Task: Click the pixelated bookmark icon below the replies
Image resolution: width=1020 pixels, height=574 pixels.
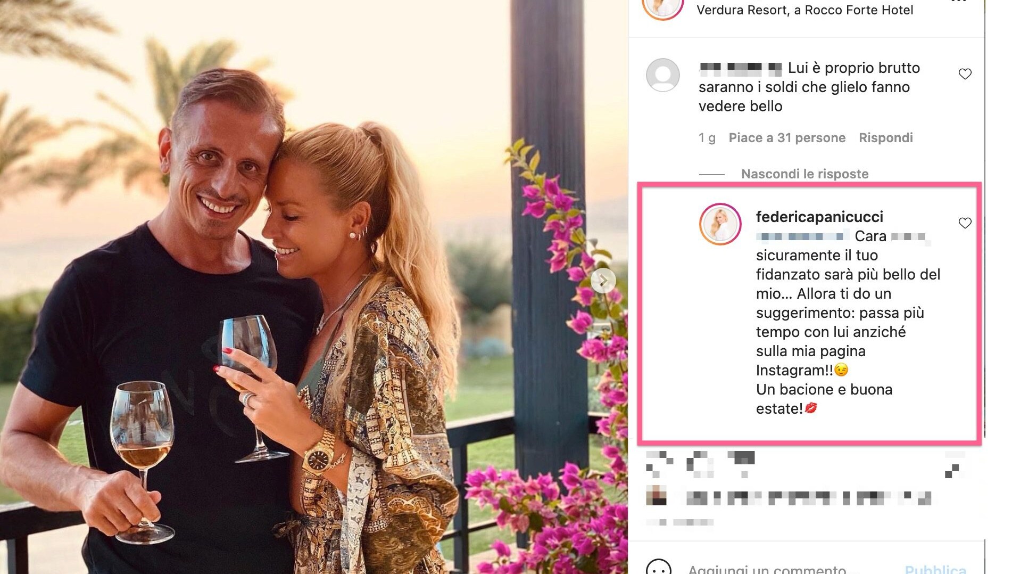Action: click(x=953, y=464)
